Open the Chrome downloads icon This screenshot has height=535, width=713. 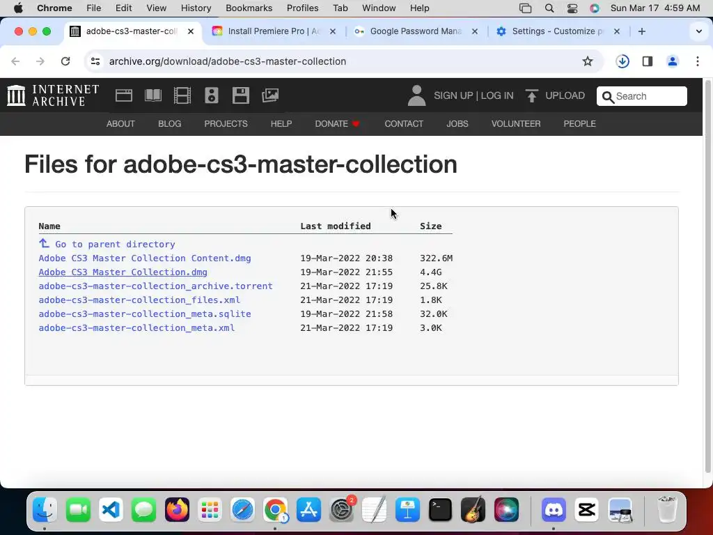622,61
